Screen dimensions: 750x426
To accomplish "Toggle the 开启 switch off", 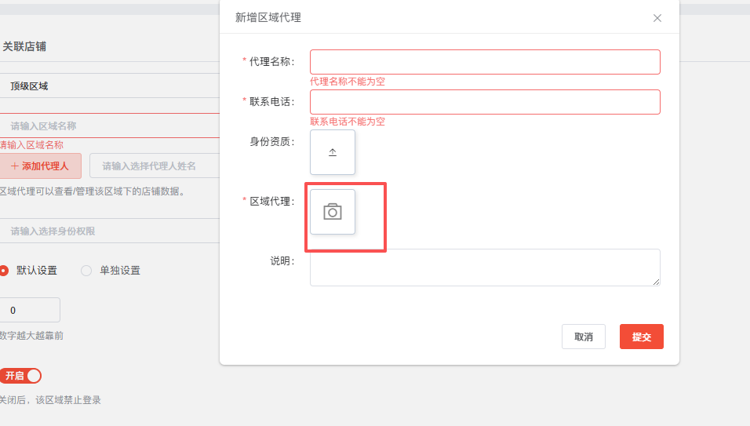I will pos(20,376).
